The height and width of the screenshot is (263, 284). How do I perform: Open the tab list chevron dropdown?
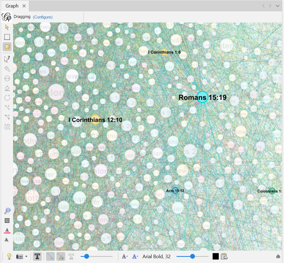pyautogui.click(x=278, y=6)
